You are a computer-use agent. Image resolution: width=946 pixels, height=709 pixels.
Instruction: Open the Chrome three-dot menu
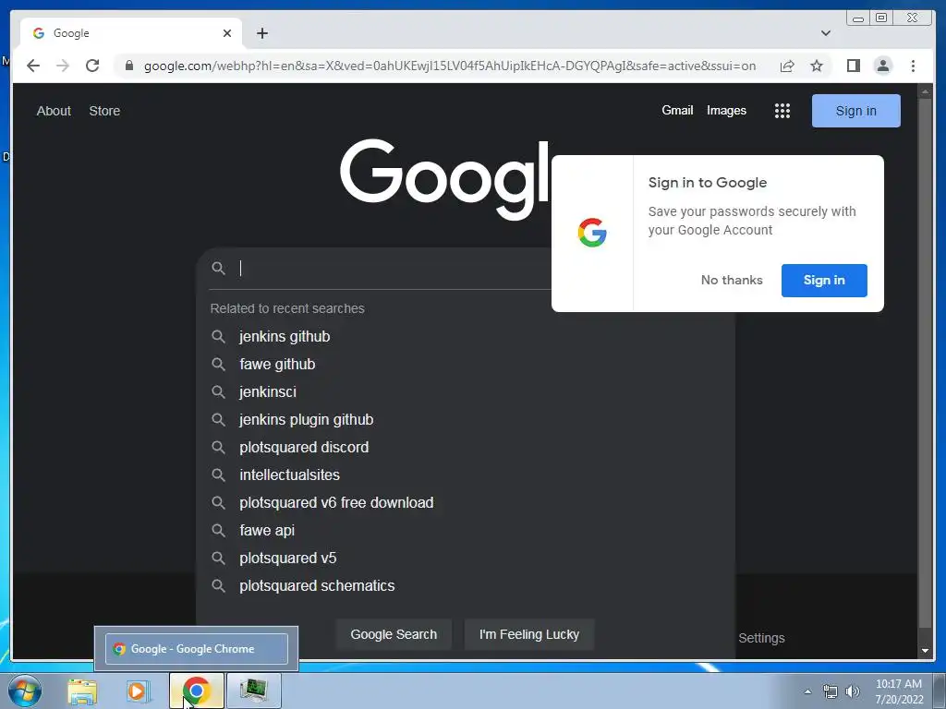coord(913,66)
